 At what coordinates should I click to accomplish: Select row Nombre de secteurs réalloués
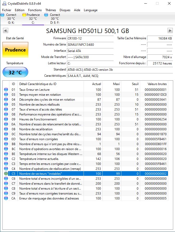[85, 104]
